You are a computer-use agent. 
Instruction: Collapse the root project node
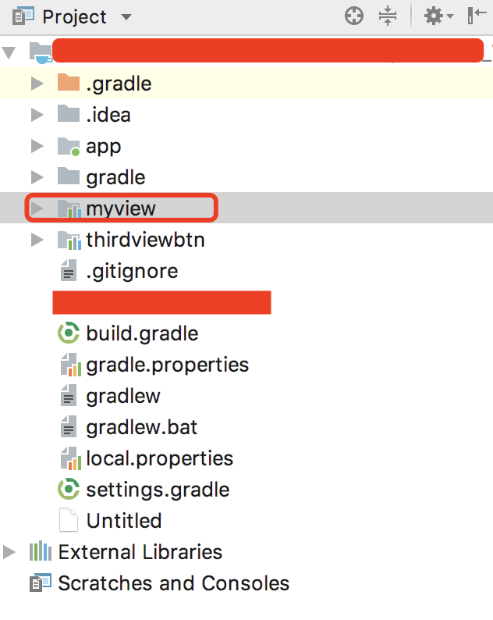(9, 53)
